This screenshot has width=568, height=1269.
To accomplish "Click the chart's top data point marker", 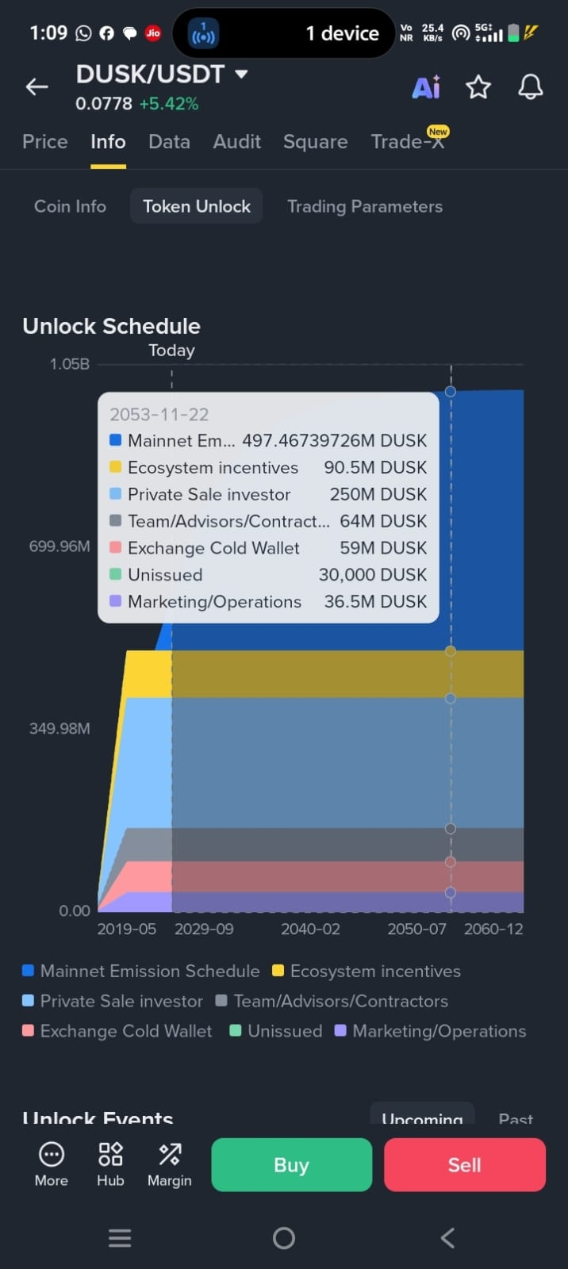I will (451, 391).
